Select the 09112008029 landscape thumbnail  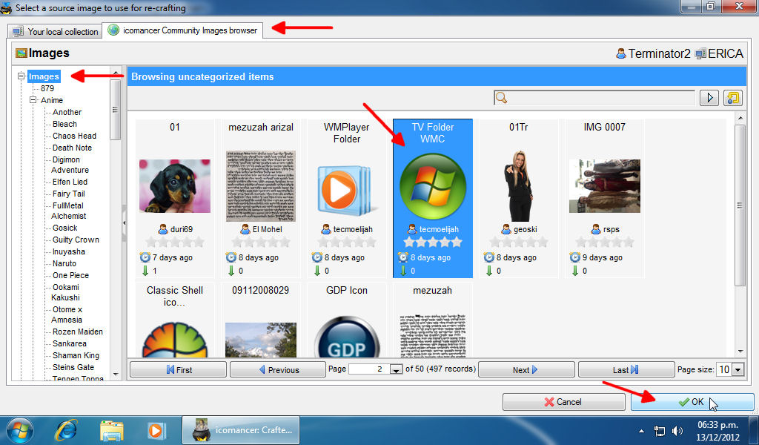(x=261, y=340)
